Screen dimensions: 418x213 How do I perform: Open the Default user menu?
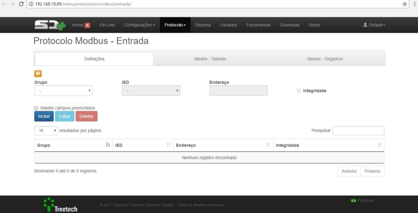pyautogui.click(x=374, y=25)
